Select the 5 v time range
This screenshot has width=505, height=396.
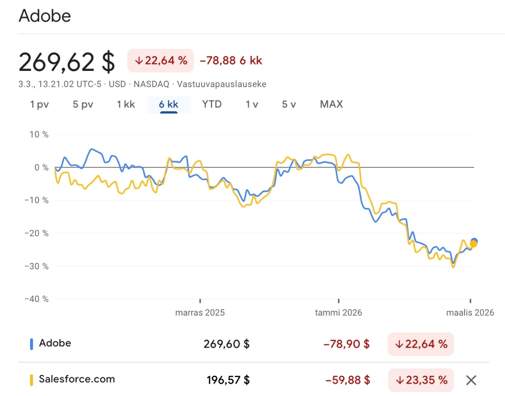tap(289, 105)
